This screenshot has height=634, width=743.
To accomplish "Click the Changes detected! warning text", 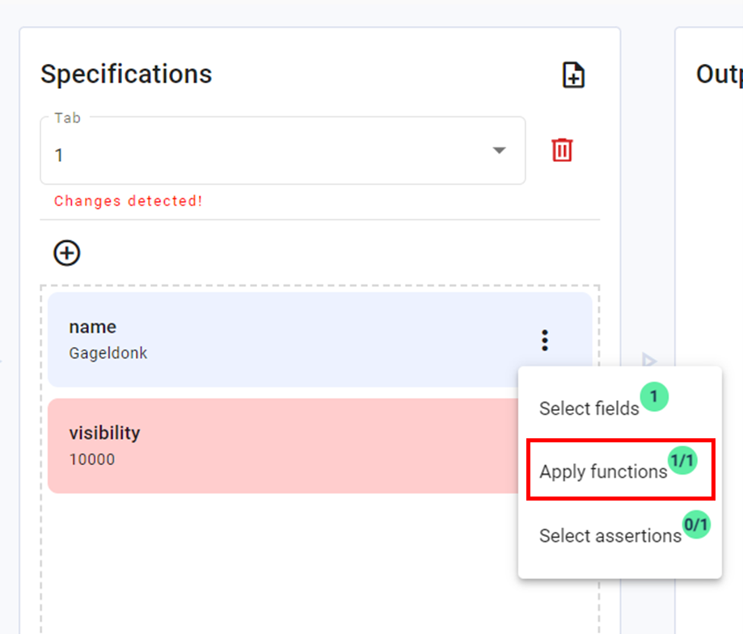I will click(x=129, y=201).
